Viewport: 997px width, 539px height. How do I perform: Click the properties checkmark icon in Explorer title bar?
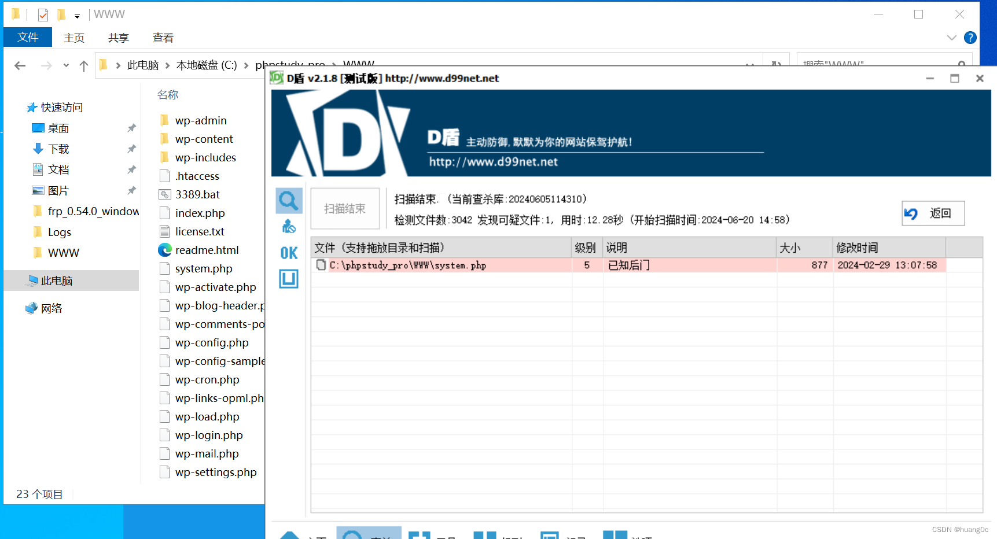tap(43, 14)
